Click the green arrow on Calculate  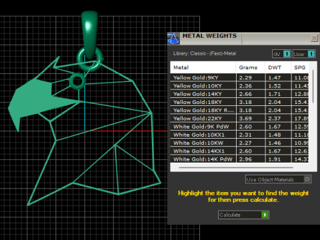click(265, 215)
